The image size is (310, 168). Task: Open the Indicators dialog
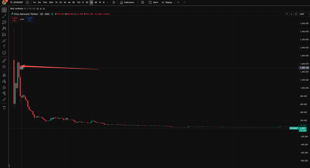(127, 2)
